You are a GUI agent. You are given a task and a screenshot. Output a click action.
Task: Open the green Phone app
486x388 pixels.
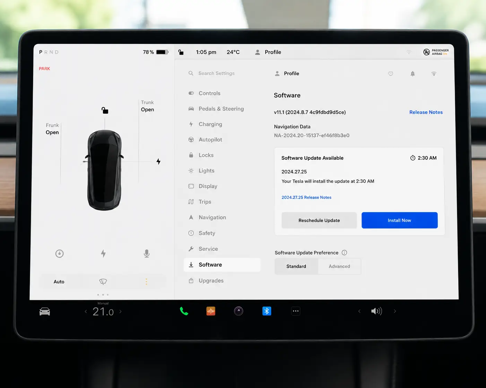pos(184,311)
